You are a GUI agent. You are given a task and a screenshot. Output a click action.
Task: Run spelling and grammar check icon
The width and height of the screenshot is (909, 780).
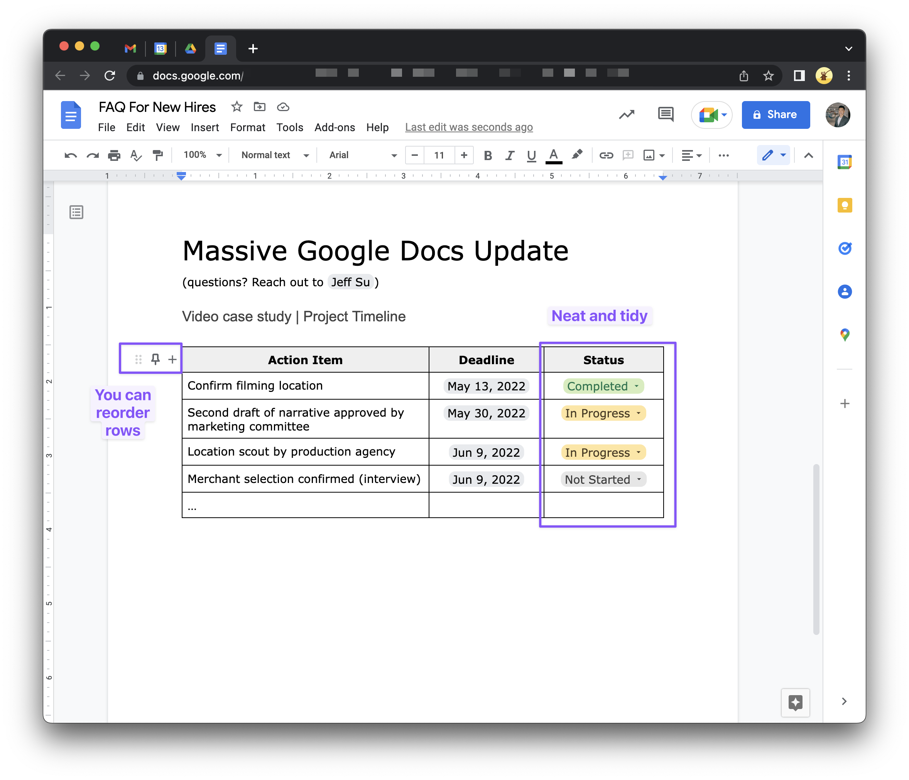coord(136,155)
